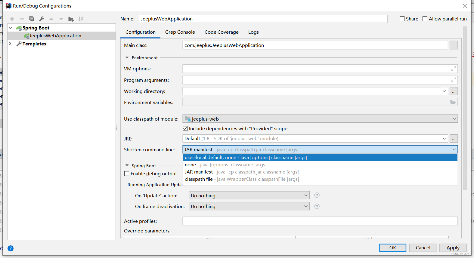Enable debug output checkbox
The height and width of the screenshot is (258, 474).
(x=127, y=174)
